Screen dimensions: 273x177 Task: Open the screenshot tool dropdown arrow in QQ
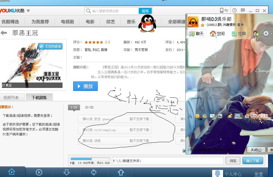tap(242, 116)
